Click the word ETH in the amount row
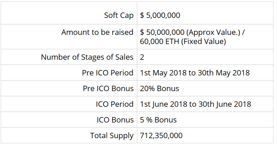277x147 pixels. (172, 41)
